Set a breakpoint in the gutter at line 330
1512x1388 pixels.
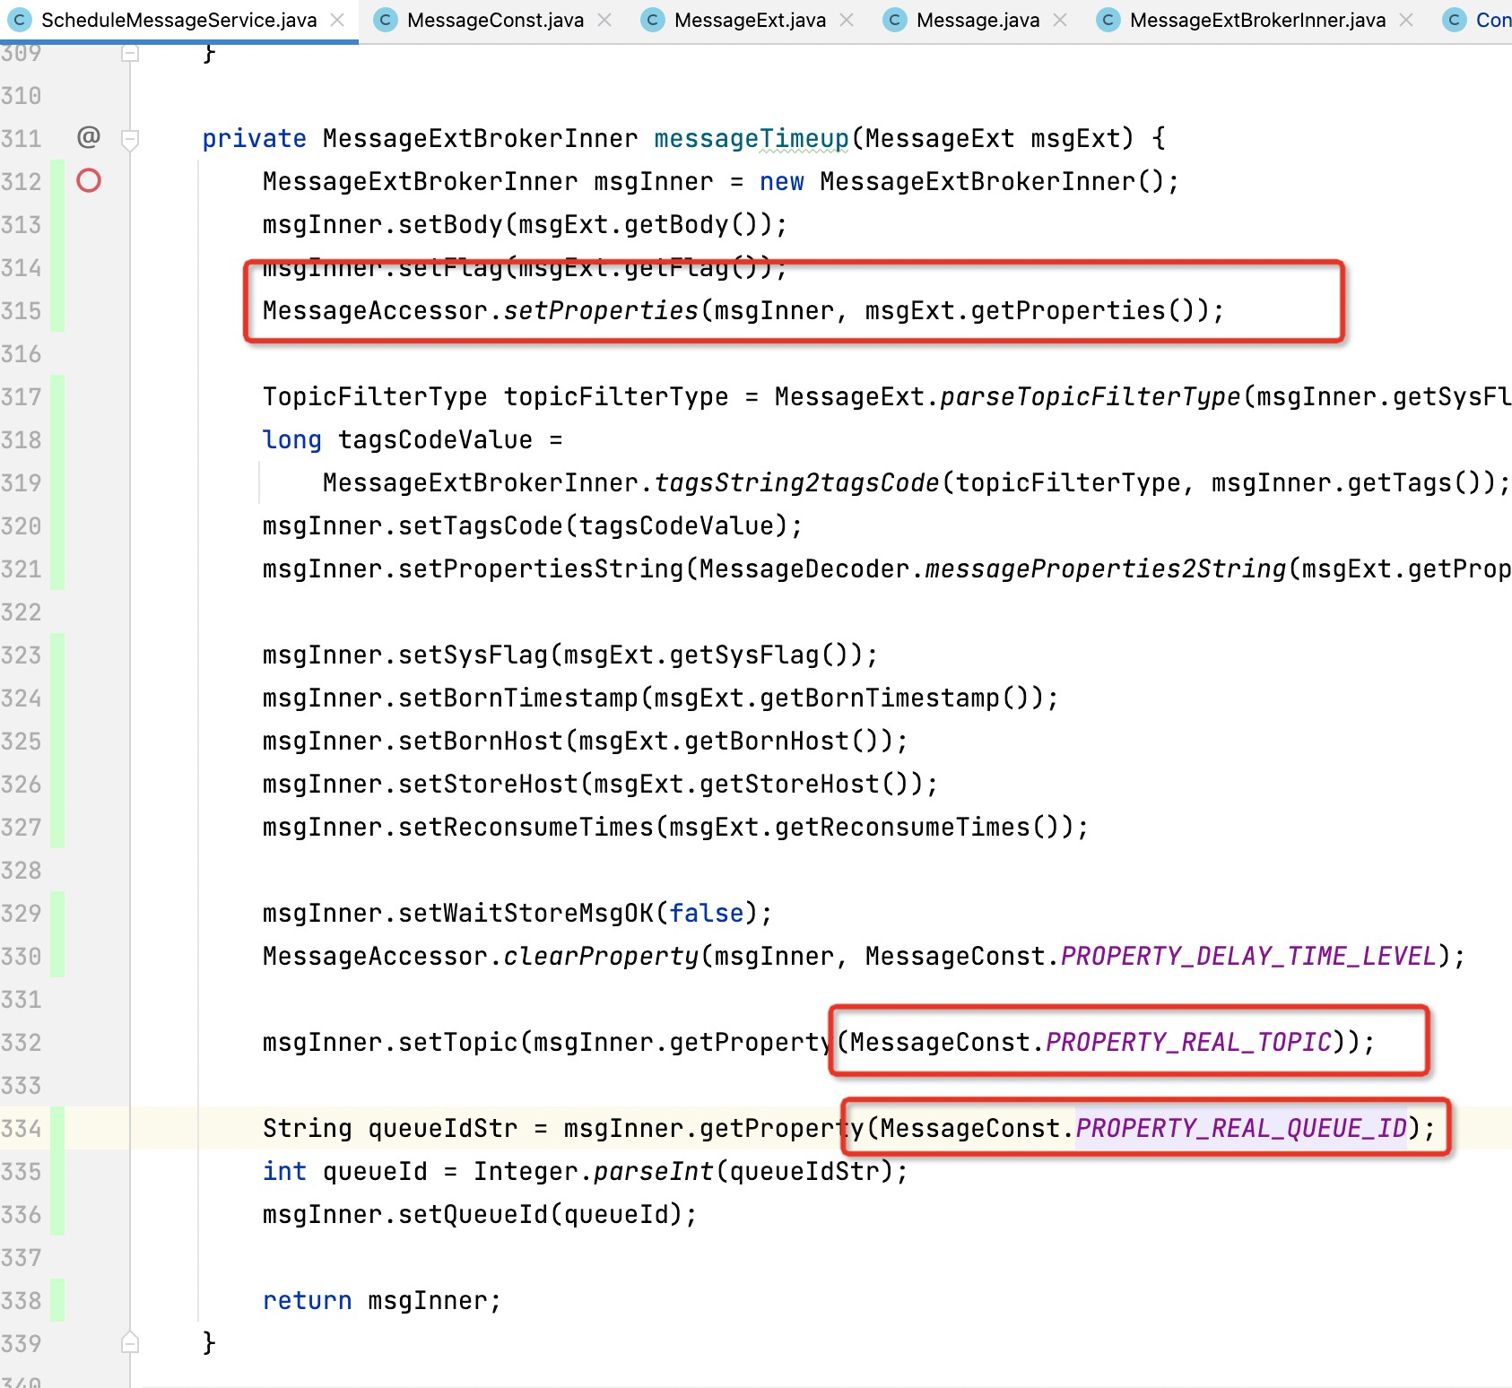[x=90, y=956]
